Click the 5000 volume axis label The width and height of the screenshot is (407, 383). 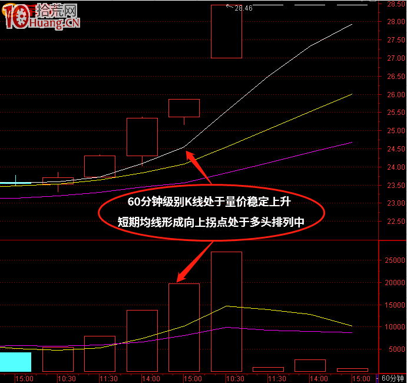(x=397, y=349)
